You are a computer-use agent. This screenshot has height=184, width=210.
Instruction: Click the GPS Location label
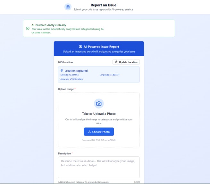(65, 62)
